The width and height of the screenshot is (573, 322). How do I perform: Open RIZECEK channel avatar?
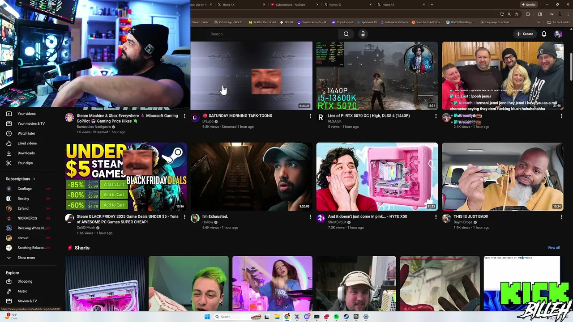pos(321,118)
